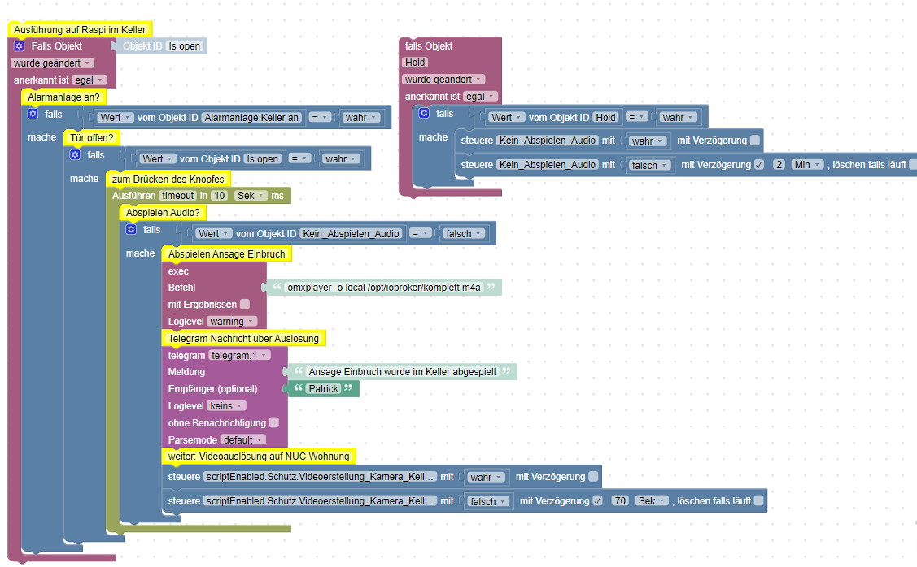Select Hold object ID on falls Objekt trigger
The image size is (917, 567).
[415, 63]
